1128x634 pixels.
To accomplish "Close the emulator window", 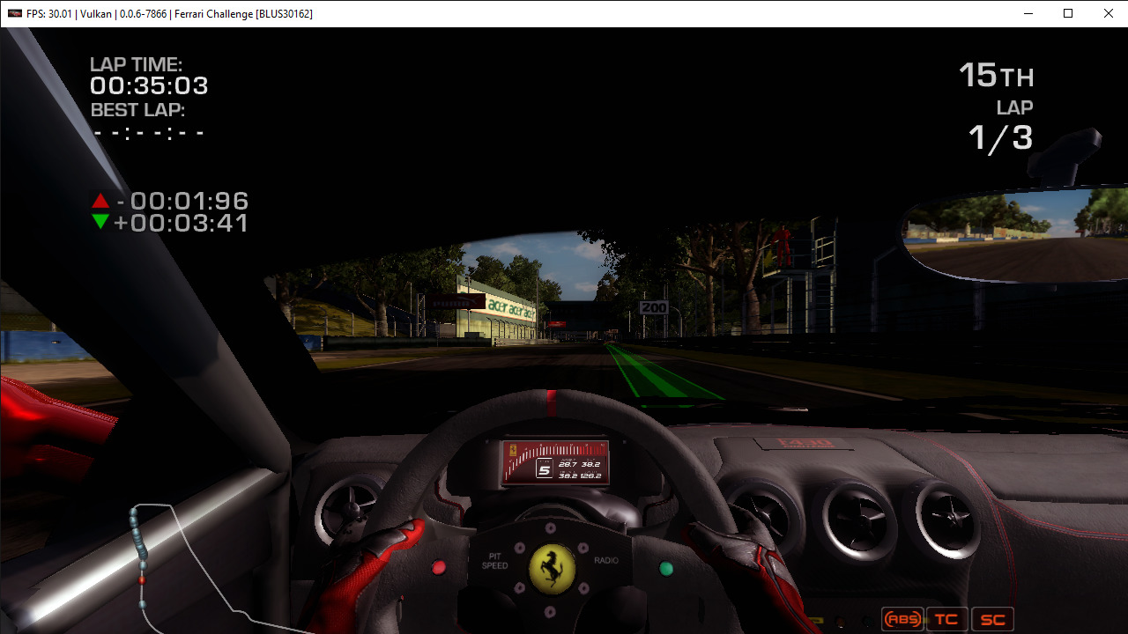I will (x=1109, y=13).
